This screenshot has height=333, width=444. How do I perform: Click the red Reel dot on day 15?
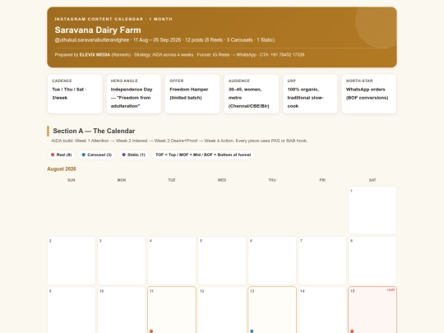[352, 331]
